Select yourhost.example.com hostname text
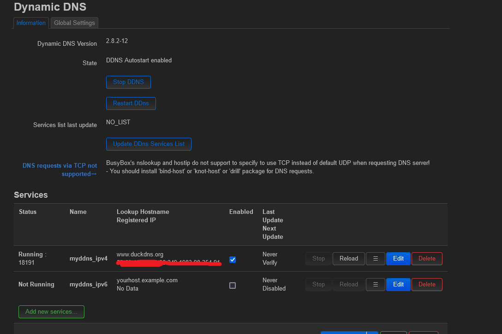 point(147,280)
